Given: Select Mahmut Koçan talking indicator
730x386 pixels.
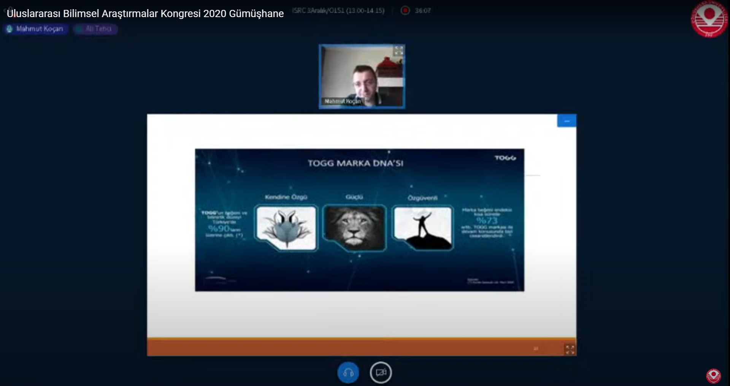Looking at the screenshot, I should (36, 29).
